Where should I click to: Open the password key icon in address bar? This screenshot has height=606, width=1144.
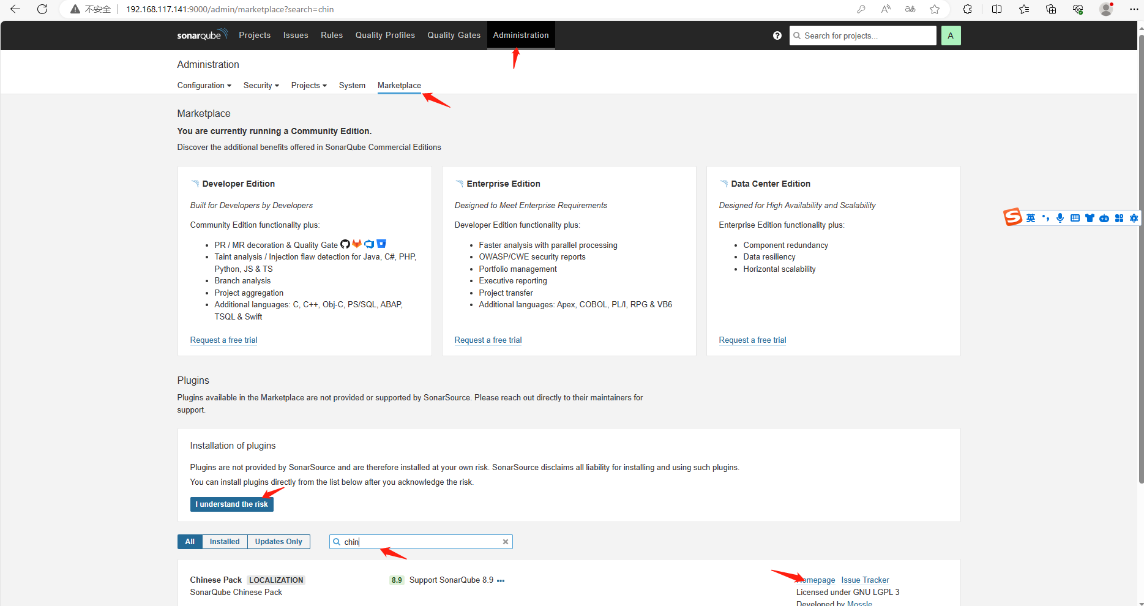point(861,9)
